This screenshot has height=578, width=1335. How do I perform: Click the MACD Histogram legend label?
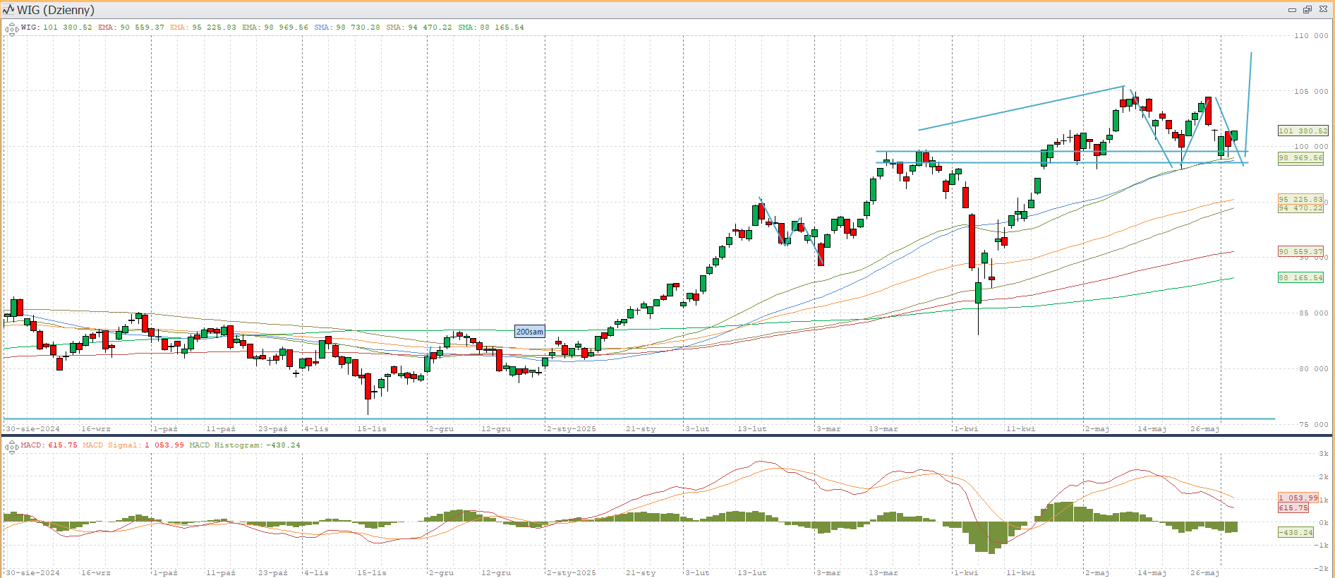[x=244, y=445]
